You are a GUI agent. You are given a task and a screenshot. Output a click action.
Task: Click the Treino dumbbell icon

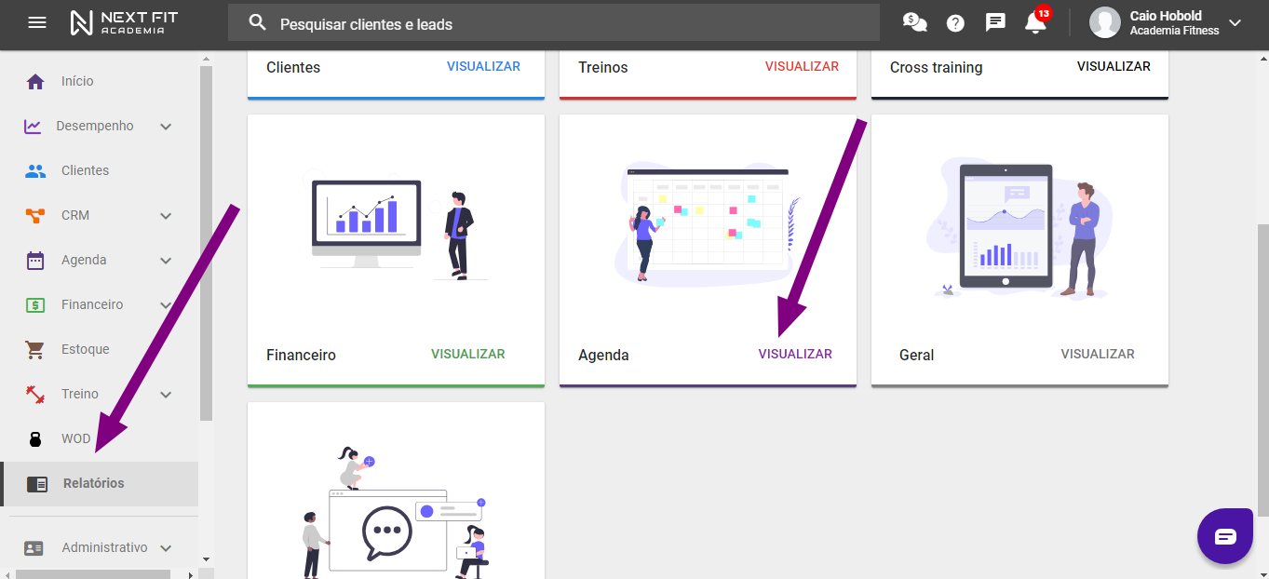tap(34, 394)
